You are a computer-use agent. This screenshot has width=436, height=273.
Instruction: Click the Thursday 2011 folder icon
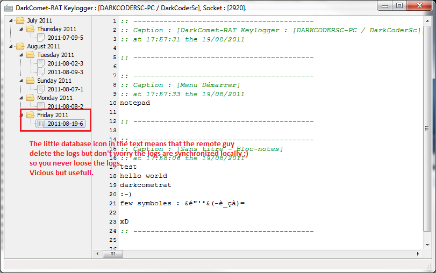point(31,29)
